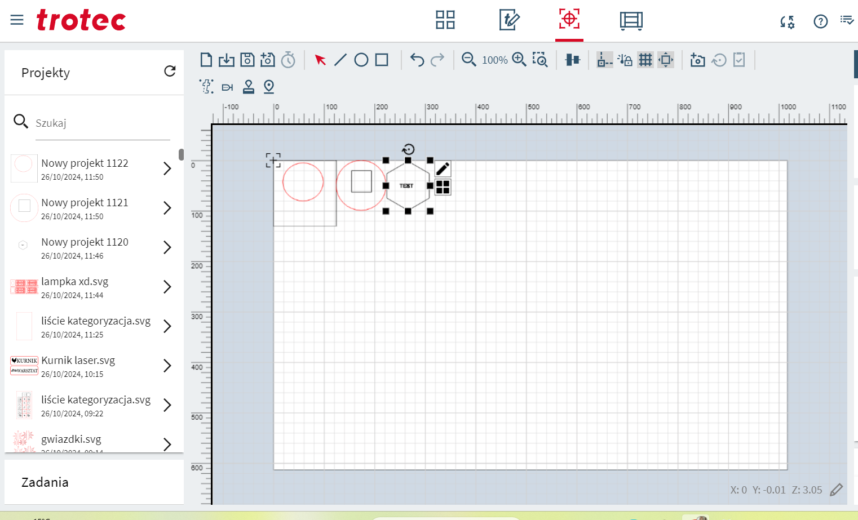
Task: Toggle the snap to objects option
Action: [x=604, y=60]
